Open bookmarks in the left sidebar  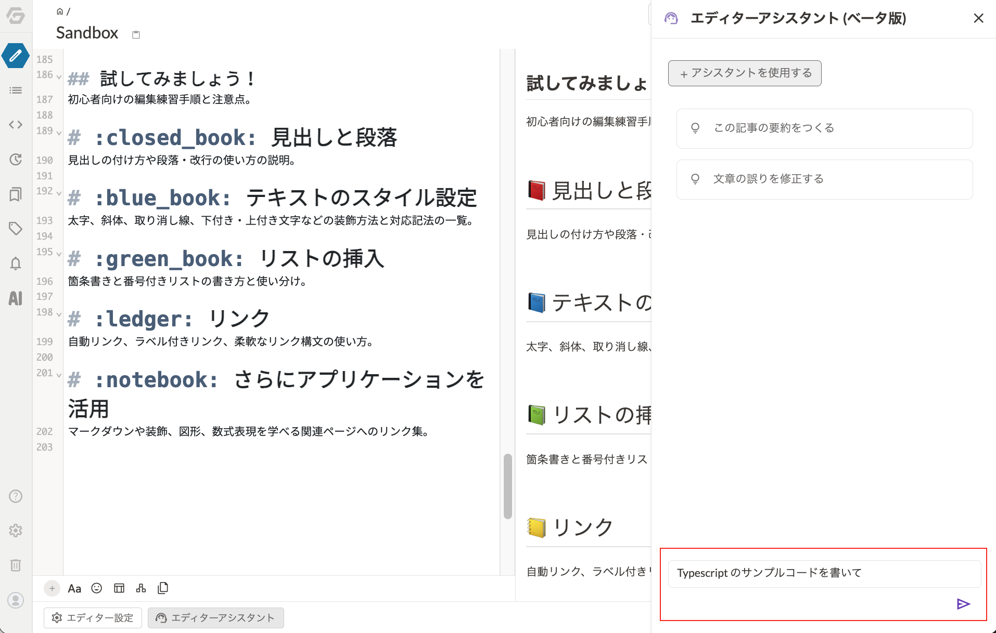(x=16, y=194)
